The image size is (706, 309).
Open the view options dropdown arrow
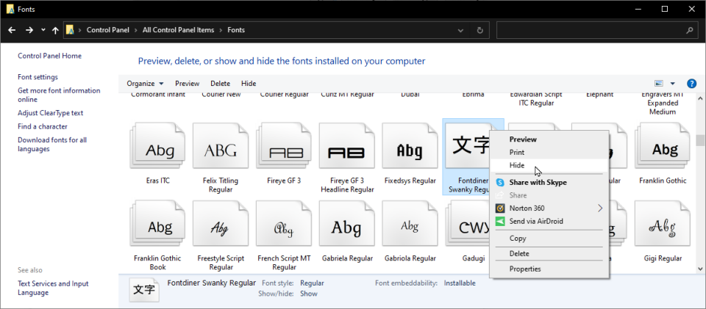click(673, 84)
